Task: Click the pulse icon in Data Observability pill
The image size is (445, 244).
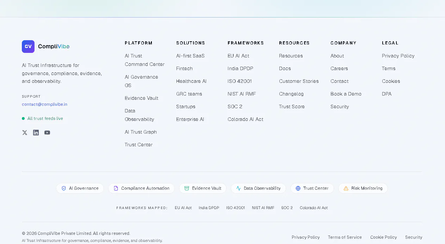Action: point(239,188)
